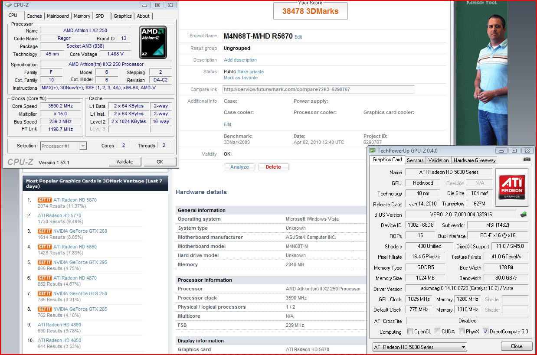This screenshot has width=537, height=355.
Task: Click the Analyze button
Action: [x=240, y=167]
